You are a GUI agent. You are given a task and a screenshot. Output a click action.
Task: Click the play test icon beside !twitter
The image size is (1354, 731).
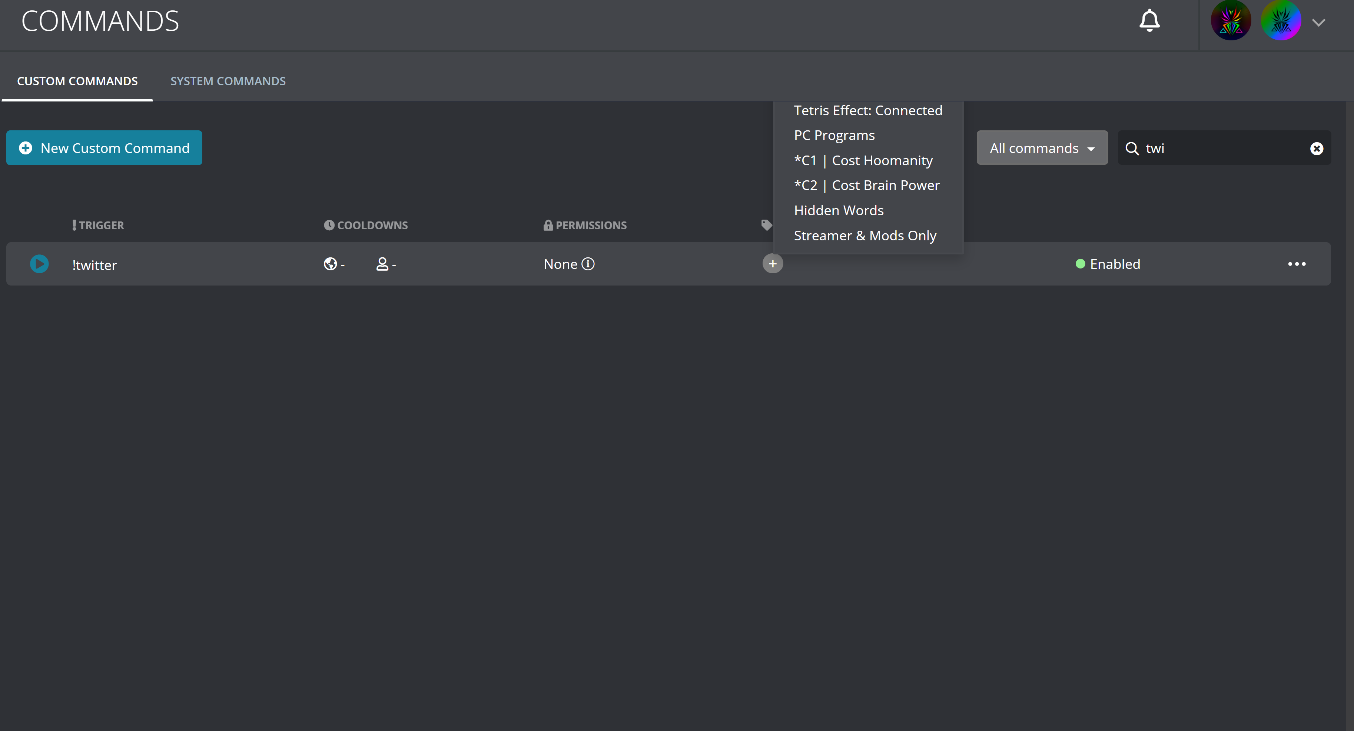click(39, 264)
